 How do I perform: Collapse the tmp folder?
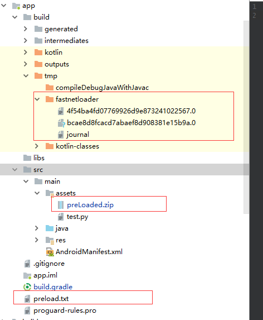[26, 76]
